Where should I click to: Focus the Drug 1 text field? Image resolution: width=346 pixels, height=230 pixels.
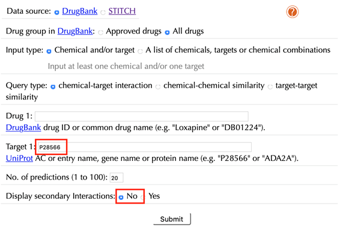click(142, 117)
